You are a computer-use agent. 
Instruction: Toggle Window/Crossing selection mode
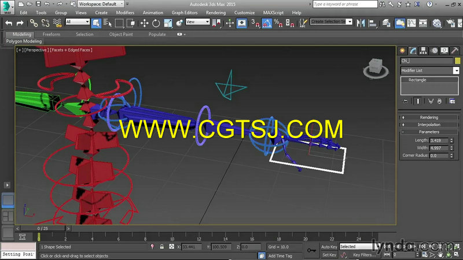(x=131, y=23)
